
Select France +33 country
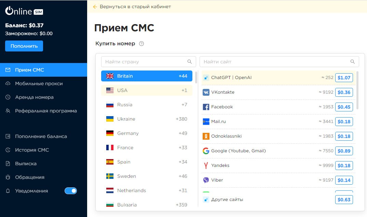tap(147, 148)
